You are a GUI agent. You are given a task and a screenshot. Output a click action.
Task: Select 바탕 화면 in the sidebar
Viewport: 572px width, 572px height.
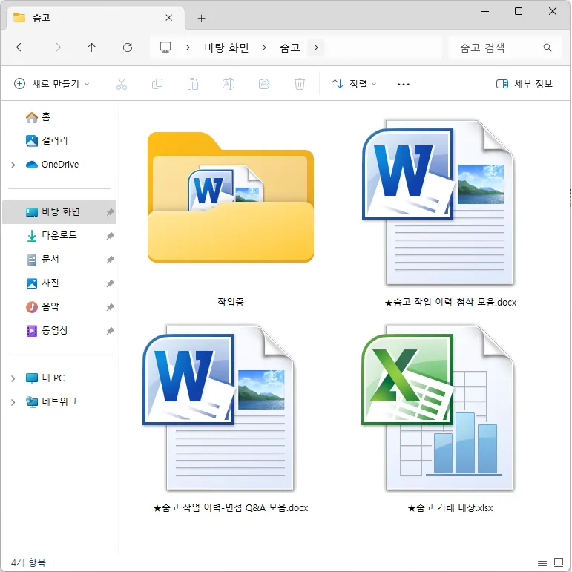click(59, 212)
